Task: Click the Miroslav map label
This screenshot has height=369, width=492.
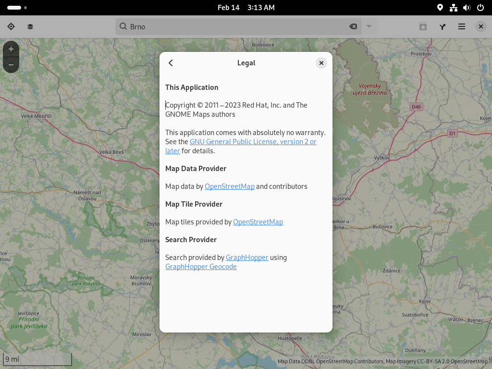Action: pos(142,334)
